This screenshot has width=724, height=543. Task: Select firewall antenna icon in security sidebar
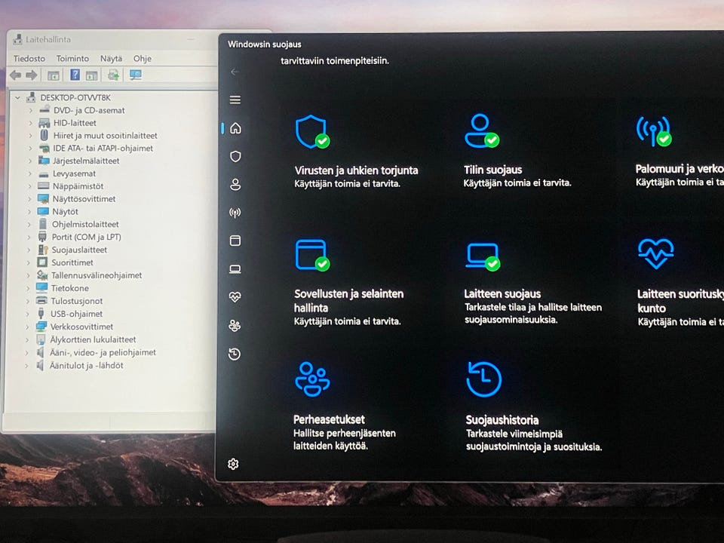point(235,213)
